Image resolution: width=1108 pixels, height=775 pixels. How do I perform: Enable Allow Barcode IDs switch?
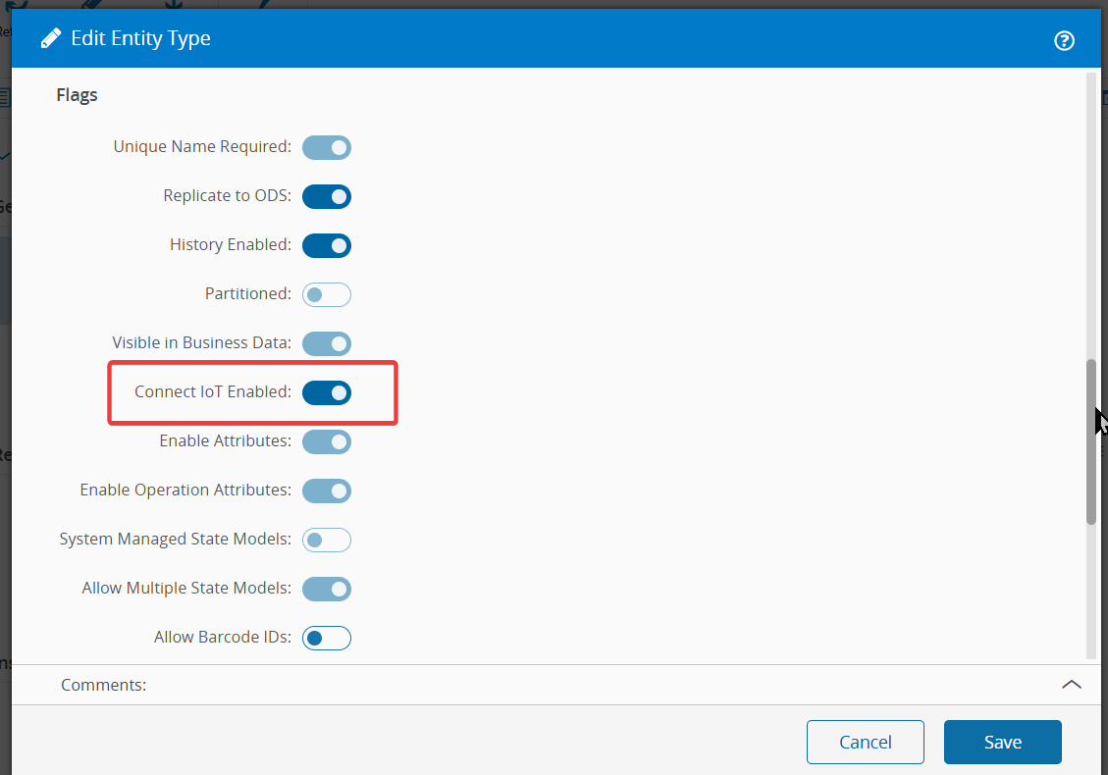[x=327, y=639]
